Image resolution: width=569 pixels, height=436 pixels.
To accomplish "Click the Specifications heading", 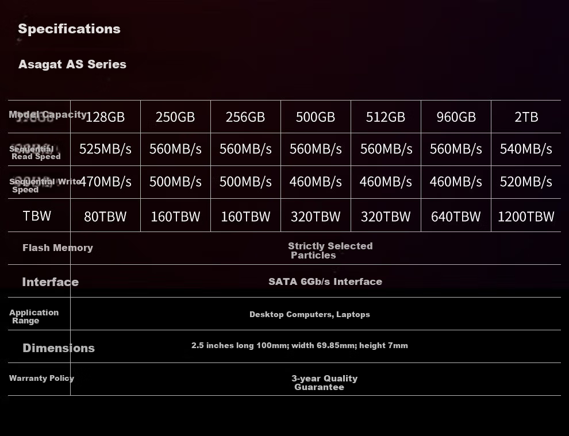I will 69,29.
